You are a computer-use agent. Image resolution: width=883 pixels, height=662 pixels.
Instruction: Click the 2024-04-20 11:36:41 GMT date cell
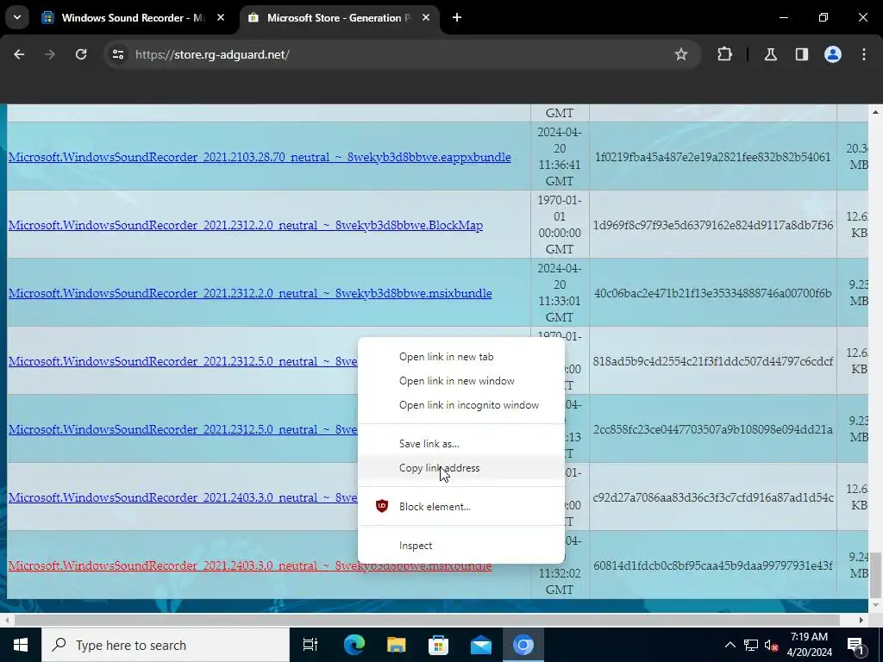click(560, 157)
